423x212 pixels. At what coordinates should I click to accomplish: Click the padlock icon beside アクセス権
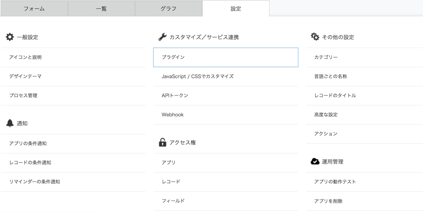click(x=162, y=142)
